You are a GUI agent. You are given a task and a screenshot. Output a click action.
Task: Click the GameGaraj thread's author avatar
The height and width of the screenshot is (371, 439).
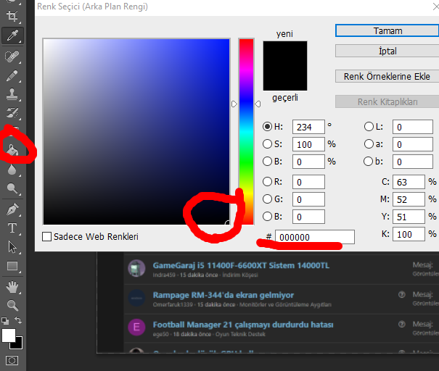click(136, 268)
